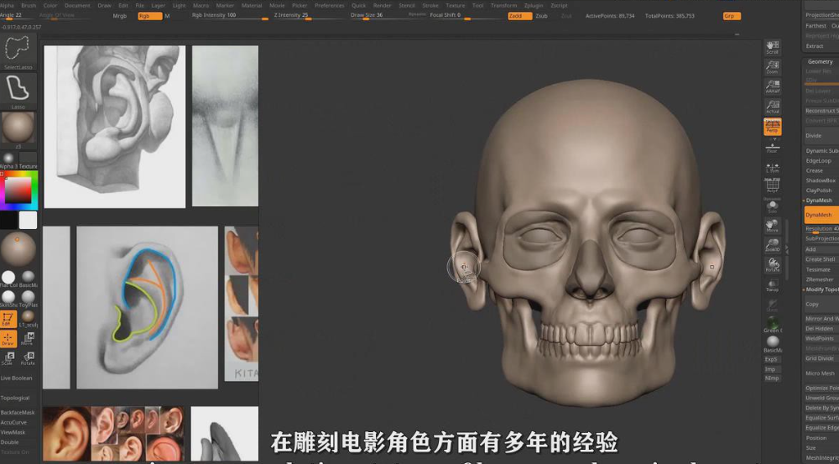Pick a color in the color picker

(18, 192)
